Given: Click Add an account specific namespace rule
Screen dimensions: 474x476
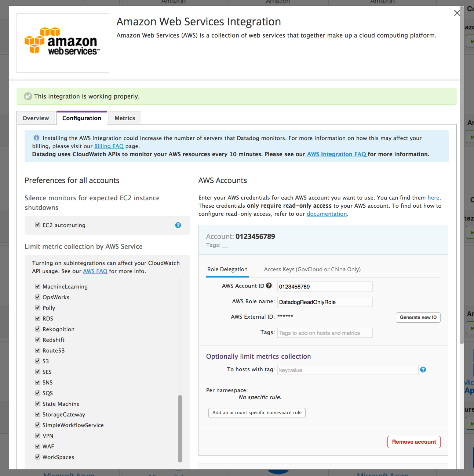Looking at the screenshot, I should click(256, 413).
